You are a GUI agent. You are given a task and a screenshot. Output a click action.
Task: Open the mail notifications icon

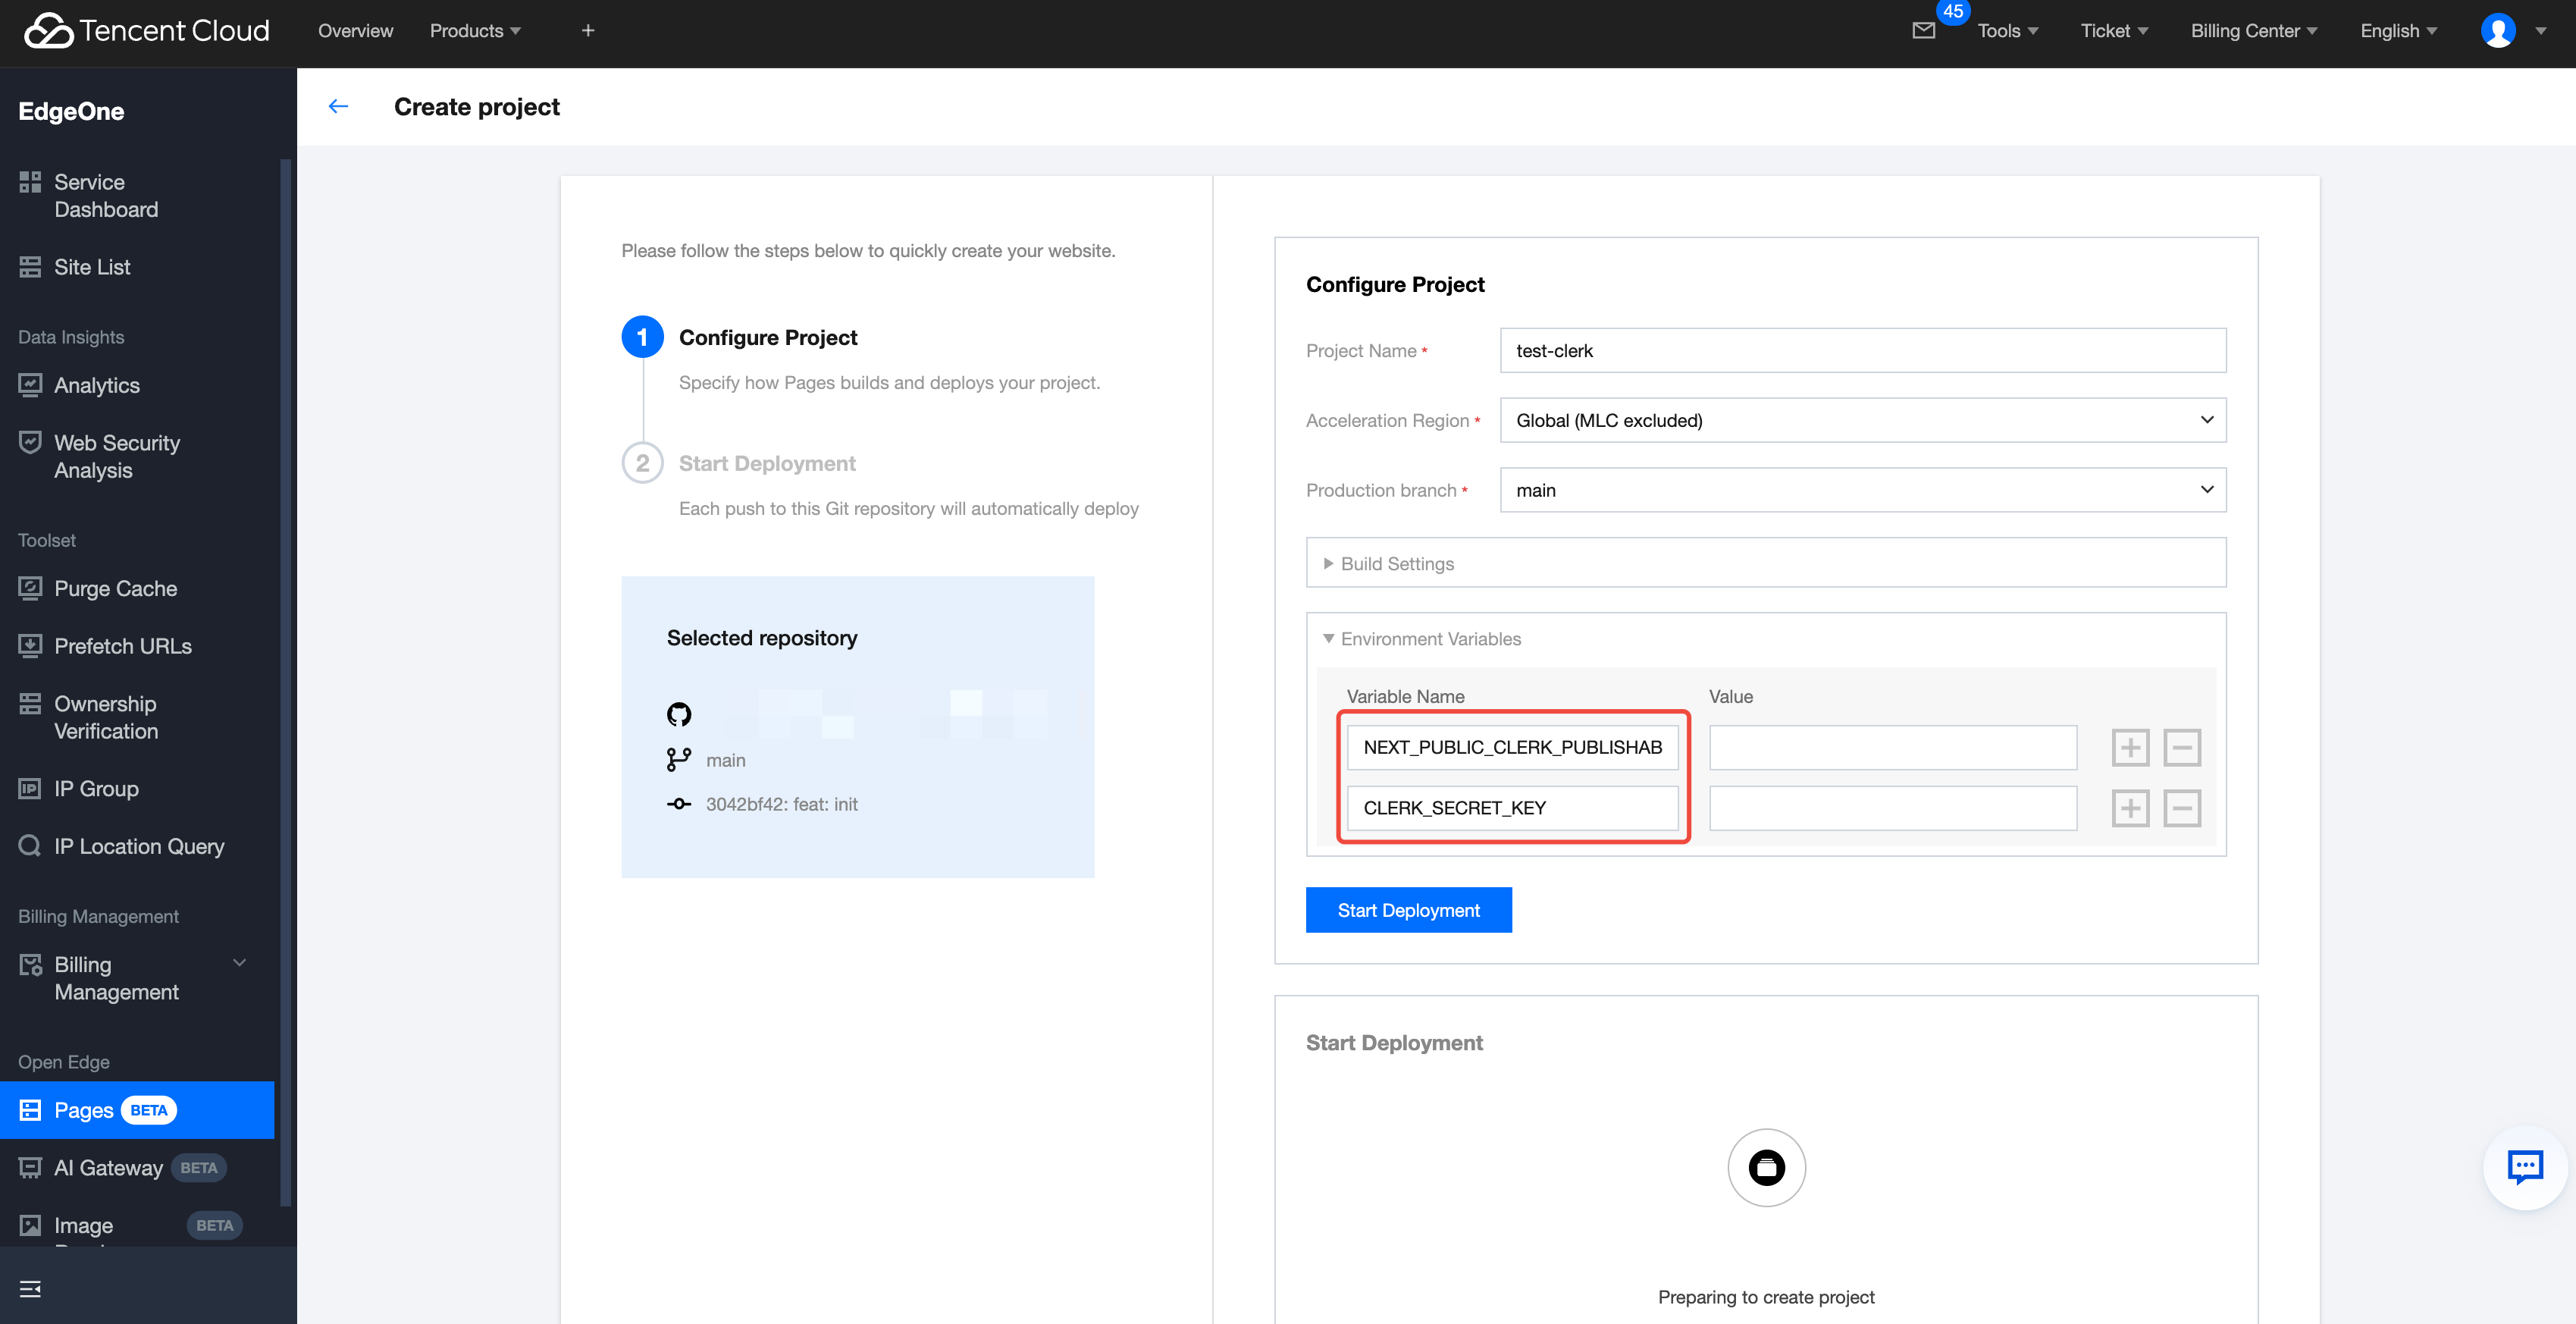(1923, 31)
